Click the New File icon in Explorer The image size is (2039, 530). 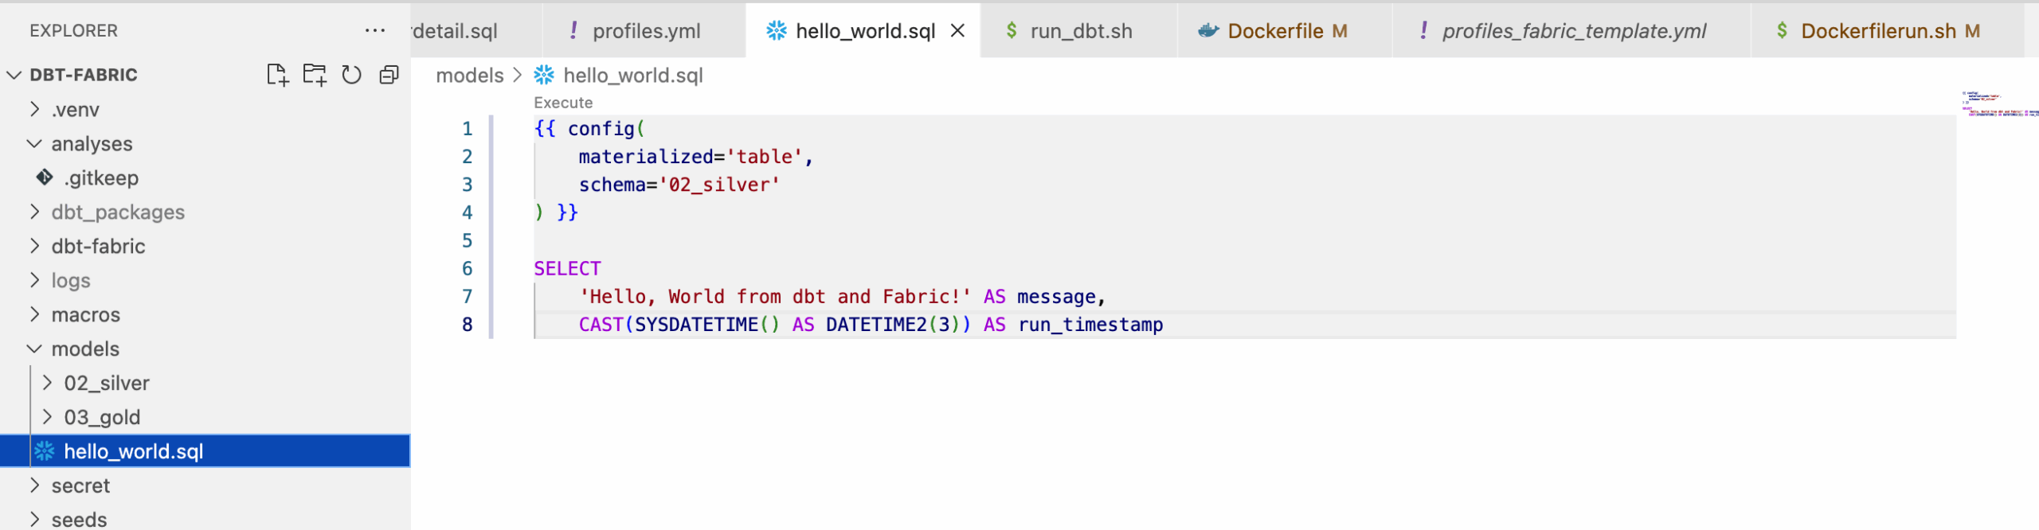click(x=276, y=75)
